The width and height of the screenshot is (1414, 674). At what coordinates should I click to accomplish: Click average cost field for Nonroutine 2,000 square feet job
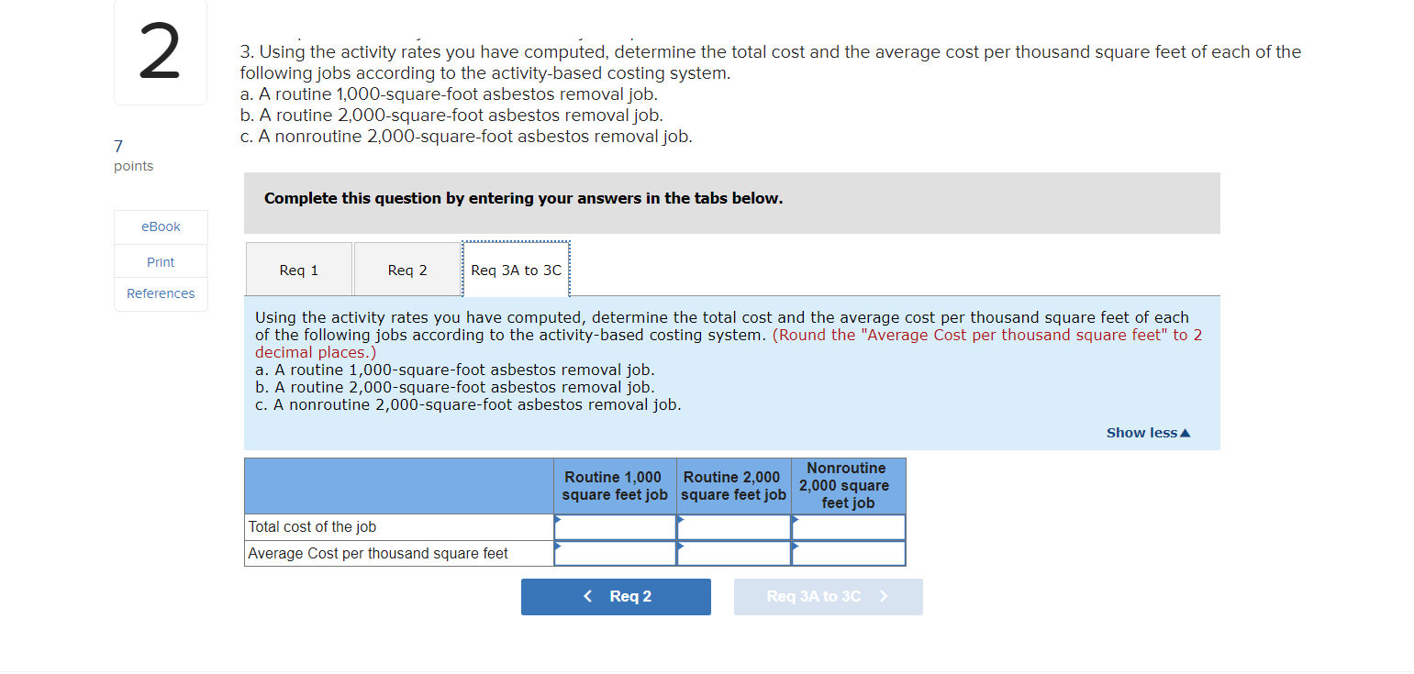849,553
